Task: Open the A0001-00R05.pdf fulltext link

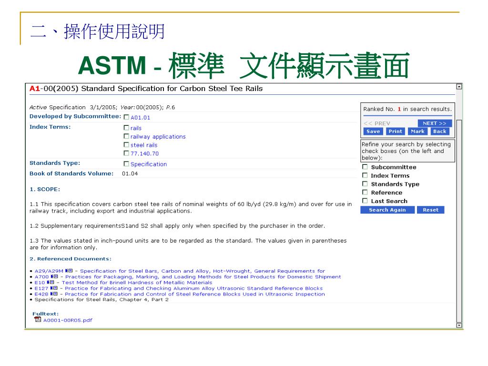Action: point(68,320)
